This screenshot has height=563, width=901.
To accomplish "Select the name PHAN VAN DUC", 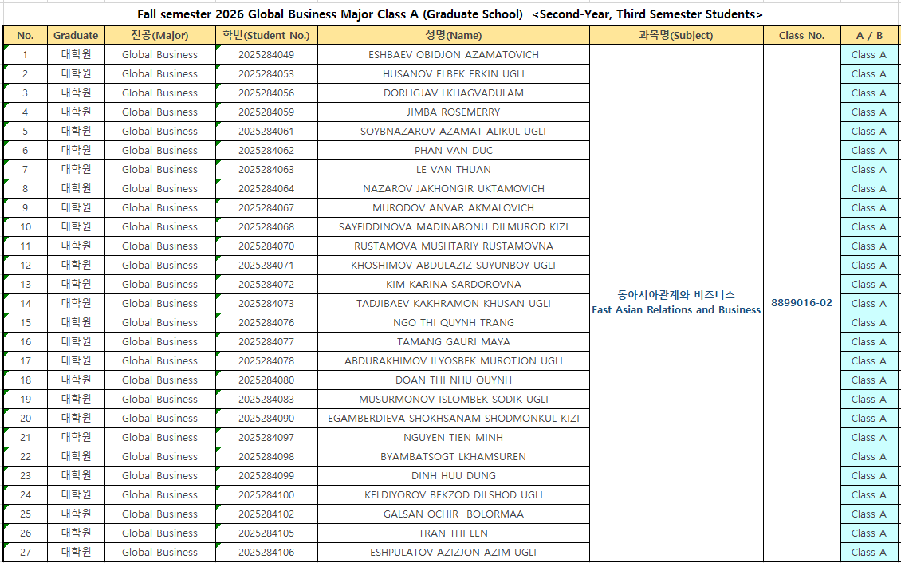I will point(454,151).
